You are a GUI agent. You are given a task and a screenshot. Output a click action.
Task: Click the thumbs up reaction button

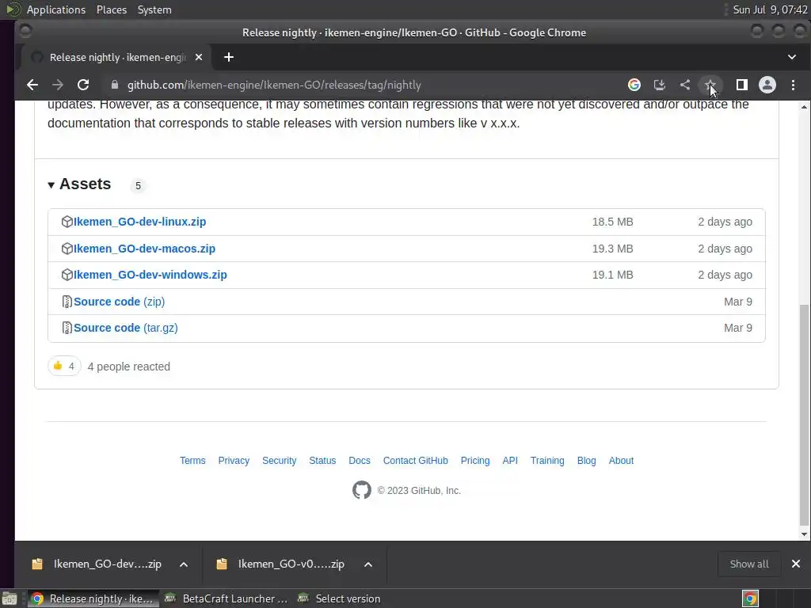click(x=64, y=366)
